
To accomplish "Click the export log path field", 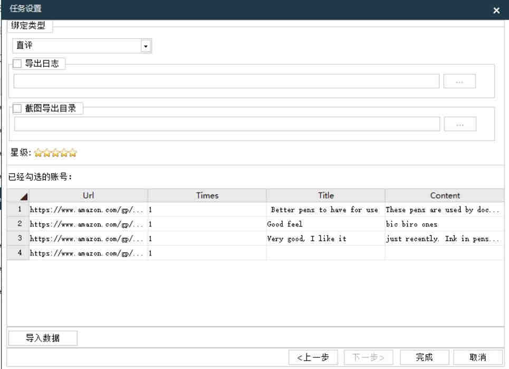I will 226,81.
